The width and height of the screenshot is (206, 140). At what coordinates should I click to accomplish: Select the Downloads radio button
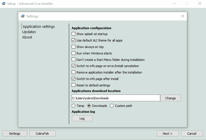pyautogui.click(x=89, y=106)
